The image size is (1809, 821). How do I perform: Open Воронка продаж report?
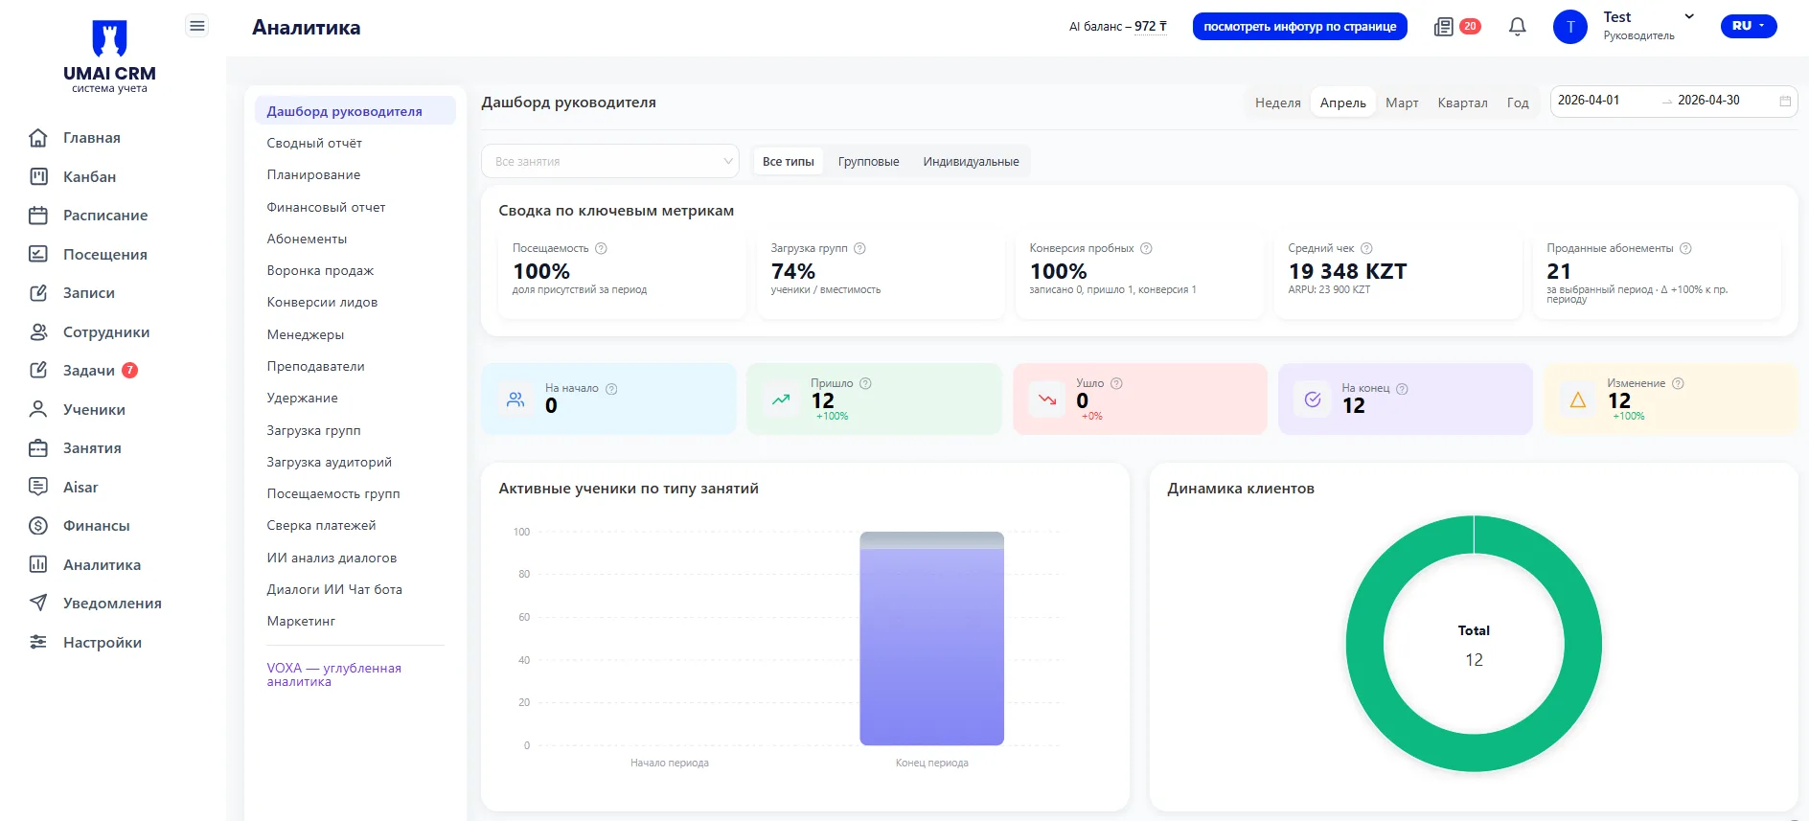point(320,270)
